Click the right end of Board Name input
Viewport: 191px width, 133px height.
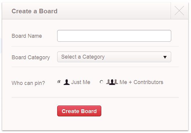pos(167,36)
